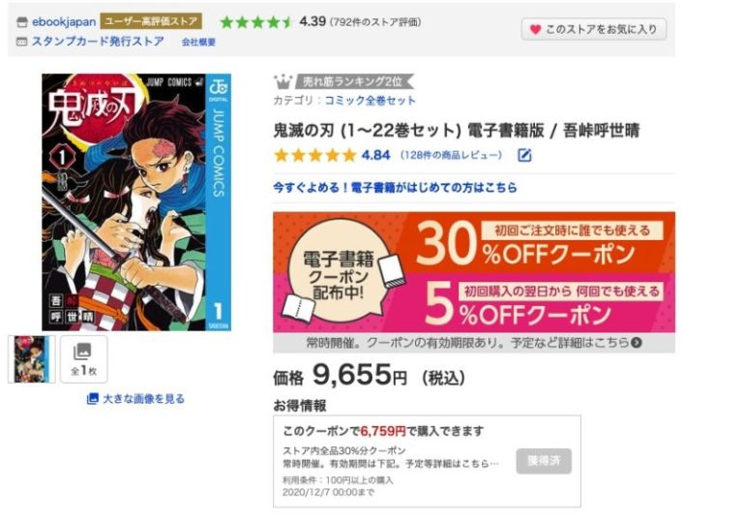
Task: View the 128 product reviews
Action: tap(451, 155)
